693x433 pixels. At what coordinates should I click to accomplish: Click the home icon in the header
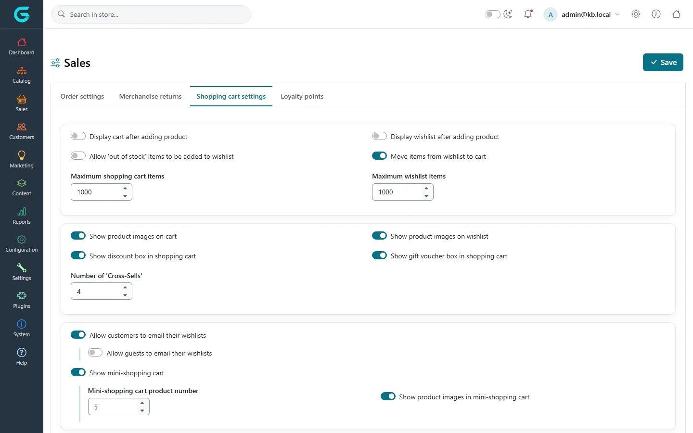click(676, 14)
